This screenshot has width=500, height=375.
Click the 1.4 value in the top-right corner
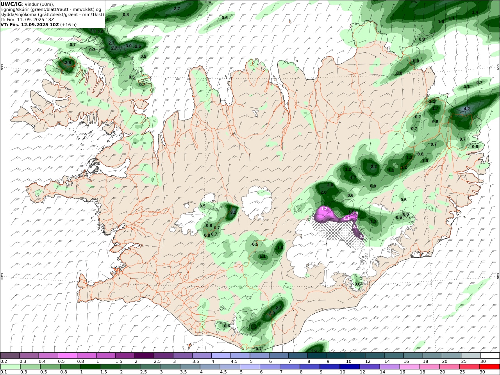[x=475, y=12]
